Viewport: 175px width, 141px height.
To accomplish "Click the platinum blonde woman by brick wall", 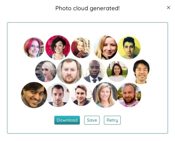I will [x=46, y=71].
